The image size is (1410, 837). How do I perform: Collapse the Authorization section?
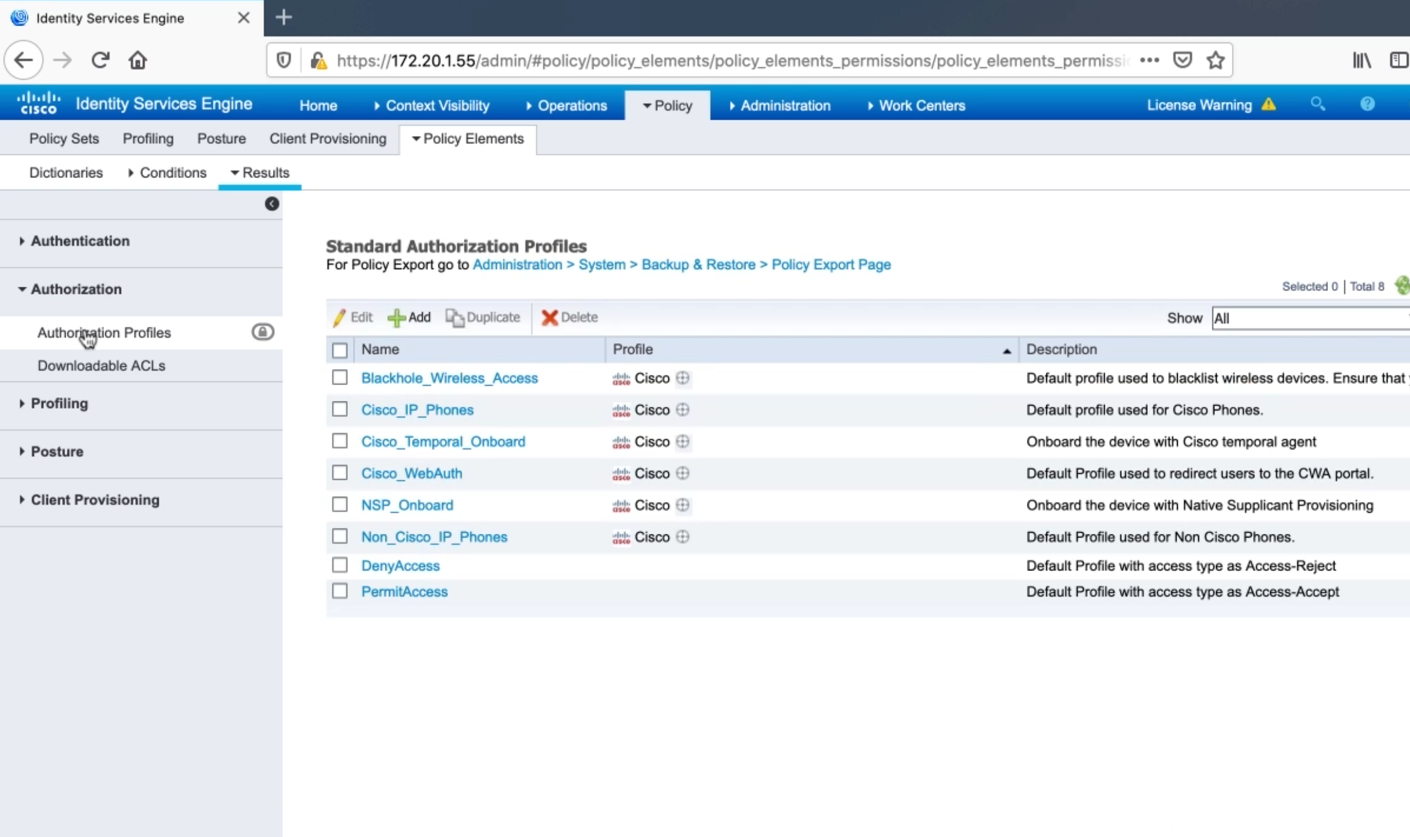pos(70,289)
